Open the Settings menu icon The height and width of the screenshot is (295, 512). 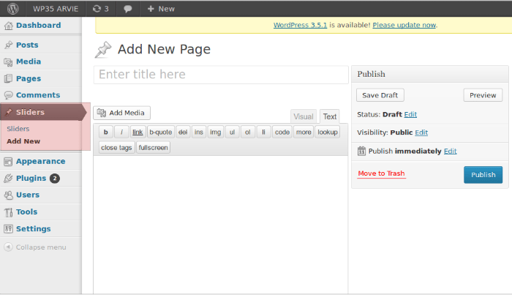click(9, 228)
